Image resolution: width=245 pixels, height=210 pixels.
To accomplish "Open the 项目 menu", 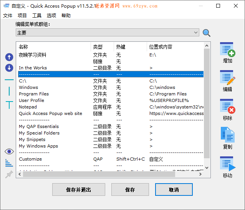I will click(22, 15).
